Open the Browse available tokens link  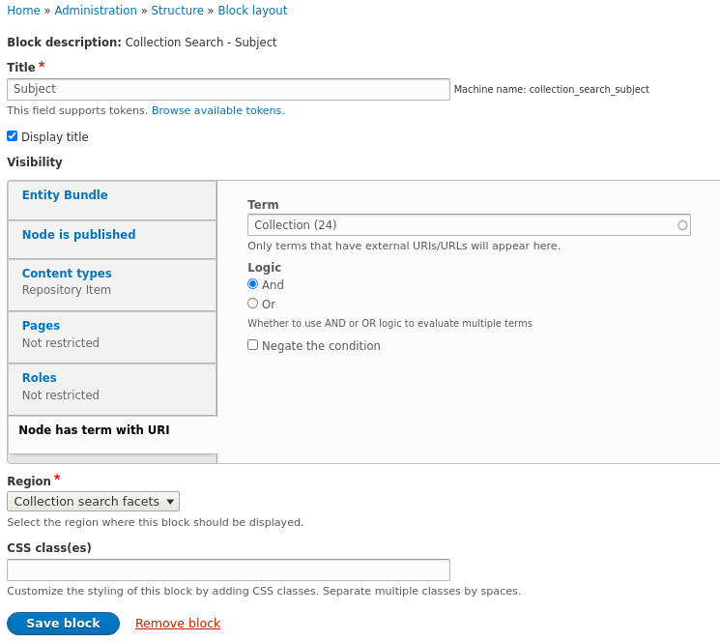(217, 110)
